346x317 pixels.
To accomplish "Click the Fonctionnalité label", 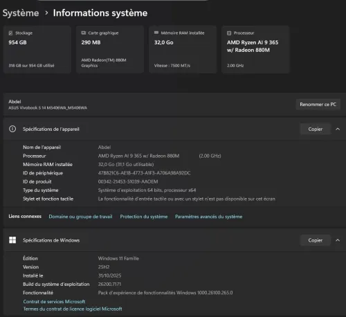I will coord(38,293).
